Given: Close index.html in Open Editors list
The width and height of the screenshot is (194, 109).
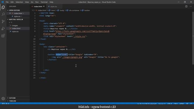Looking at the screenshot, I should point(10,13).
